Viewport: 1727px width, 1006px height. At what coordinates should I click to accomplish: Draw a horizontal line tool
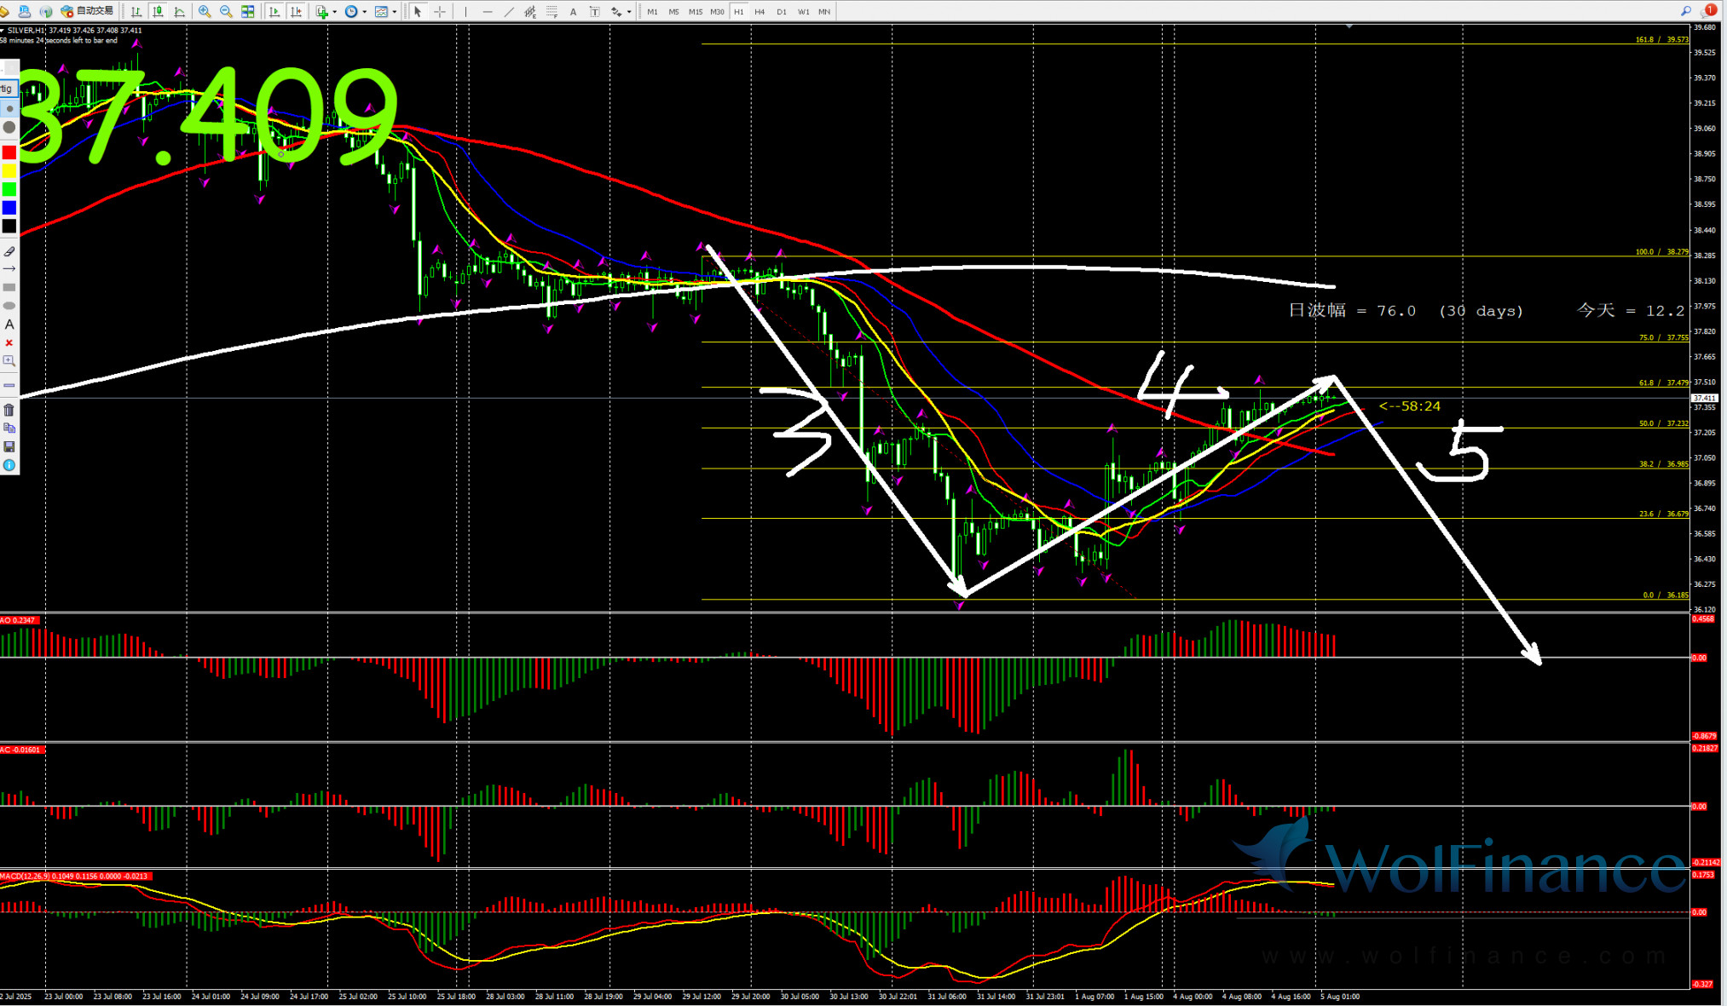click(488, 11)
